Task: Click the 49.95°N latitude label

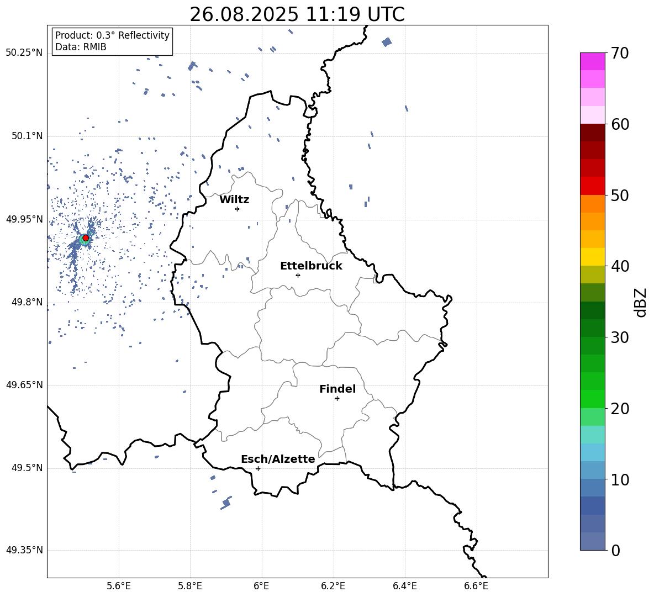Action: (24, 219)
